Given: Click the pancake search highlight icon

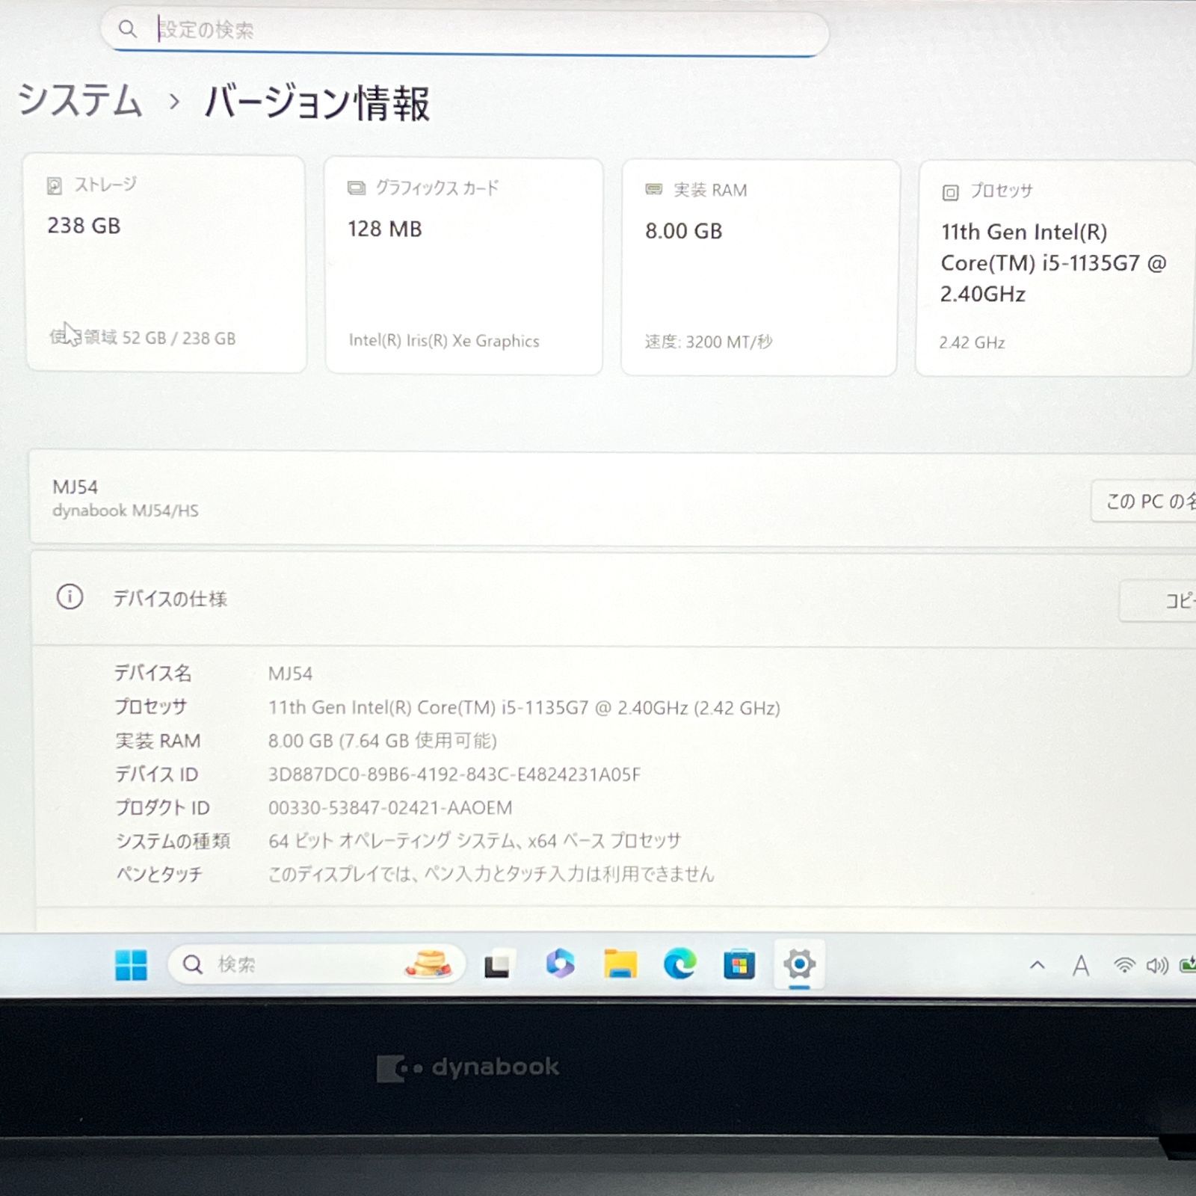Looking at the screenshot, I should (428, 964).
